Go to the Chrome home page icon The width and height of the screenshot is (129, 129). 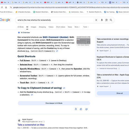click(6, 8)
